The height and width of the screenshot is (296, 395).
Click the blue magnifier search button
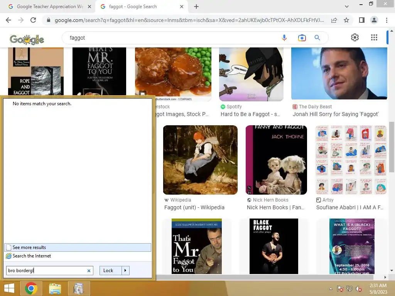click(x=317, y=38)
